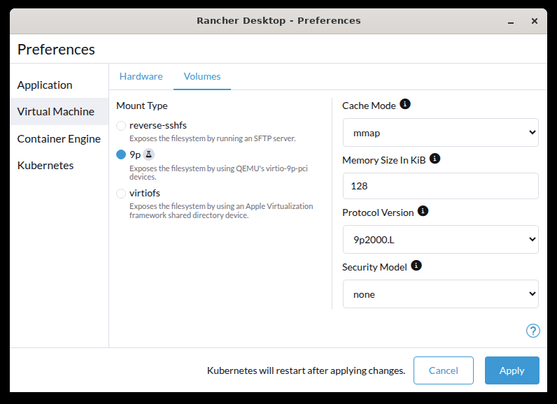The width and height of the screenshot is (557, 404).
Task: Click the Memory Size info icon
Action: coord(435,159)
